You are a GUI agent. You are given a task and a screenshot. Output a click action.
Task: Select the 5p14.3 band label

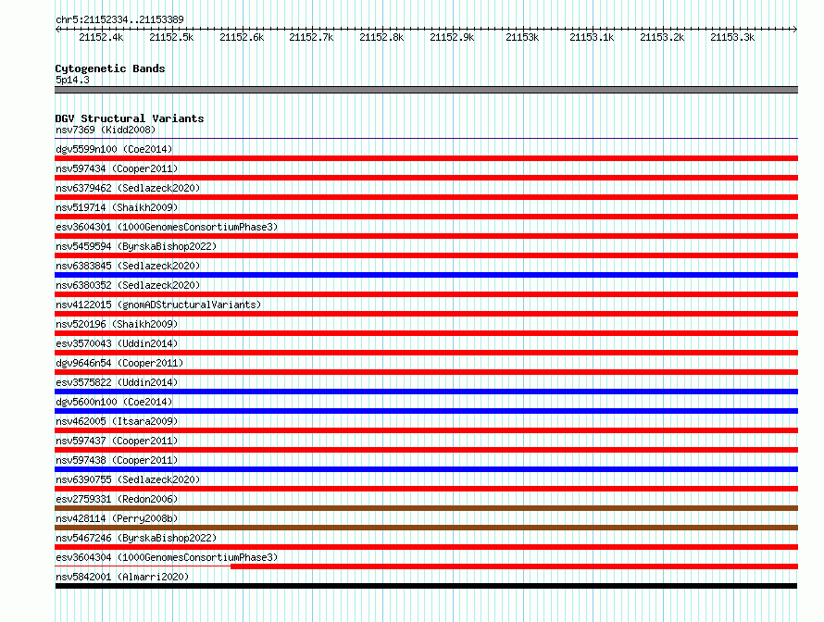pyautogui.click(x=72, y=80)
